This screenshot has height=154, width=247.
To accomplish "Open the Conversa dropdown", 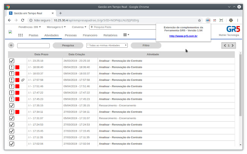I will (x=79, y=27).
